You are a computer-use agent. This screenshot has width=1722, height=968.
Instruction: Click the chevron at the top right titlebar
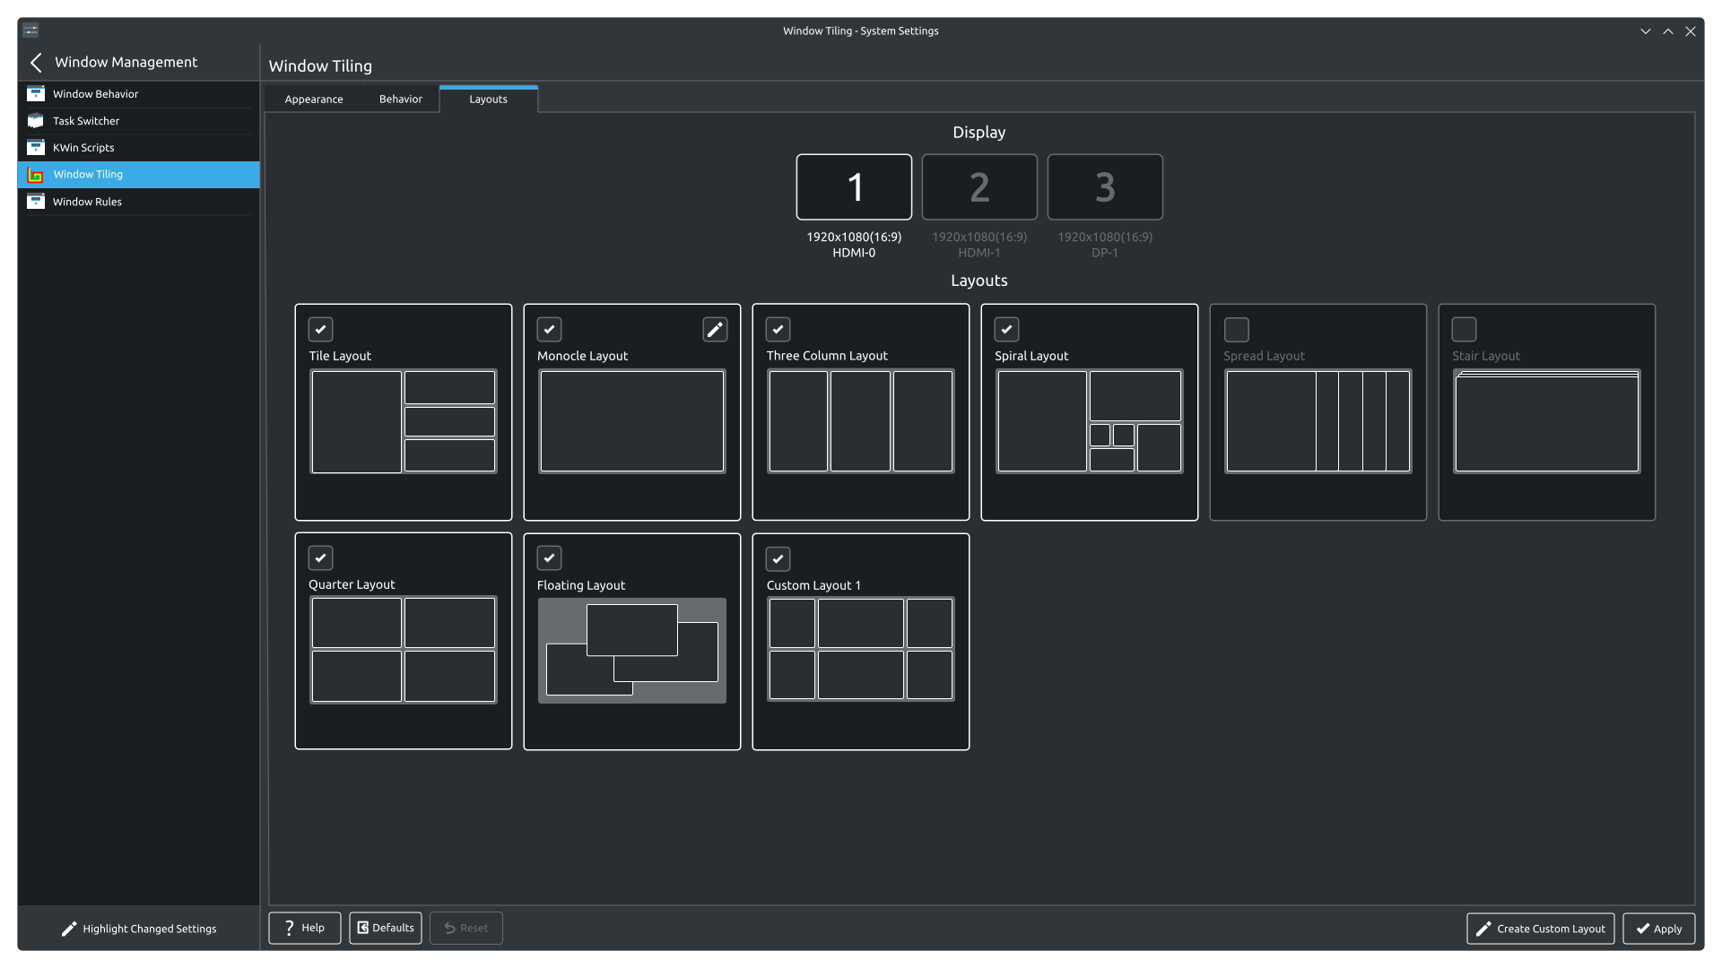(x=1645, y=30)
